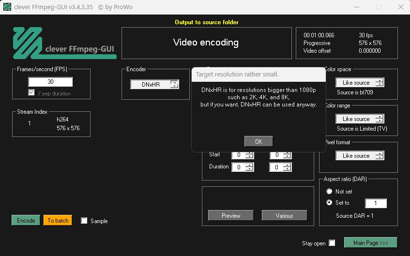Select stream index 1 h264 row

[51, 124]
